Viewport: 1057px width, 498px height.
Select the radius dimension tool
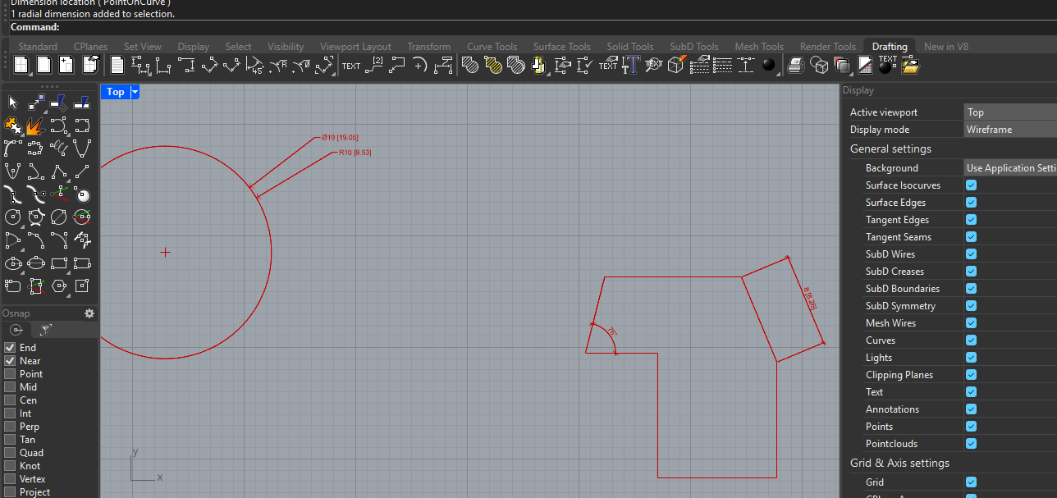279,66
